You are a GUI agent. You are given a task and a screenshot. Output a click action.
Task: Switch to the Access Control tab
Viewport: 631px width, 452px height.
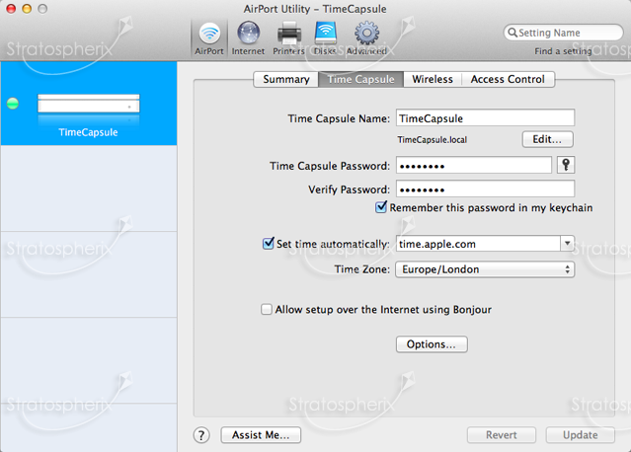pos(508,79)
